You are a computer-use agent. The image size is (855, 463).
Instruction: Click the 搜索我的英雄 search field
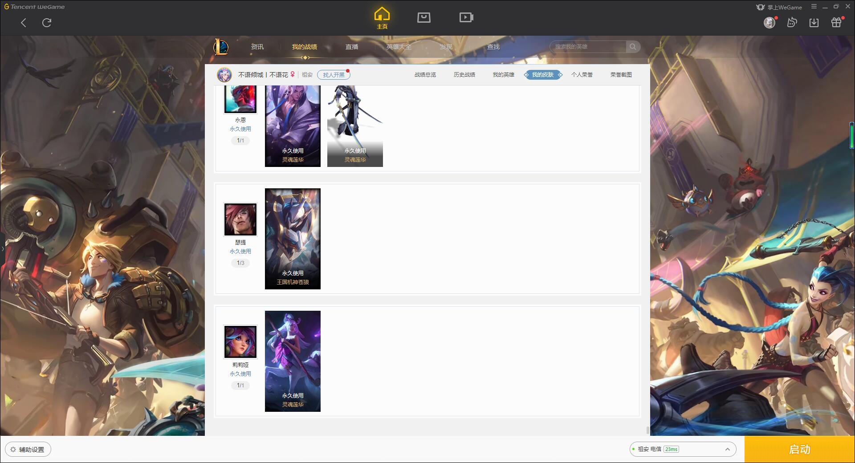[x=589, y=47]
